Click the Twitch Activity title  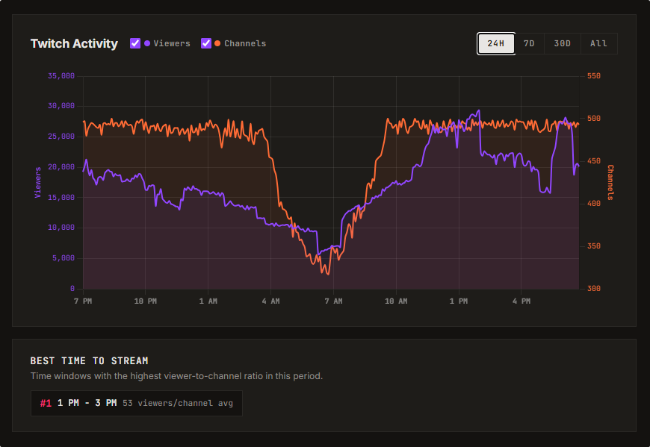click(x=74, y=44)
